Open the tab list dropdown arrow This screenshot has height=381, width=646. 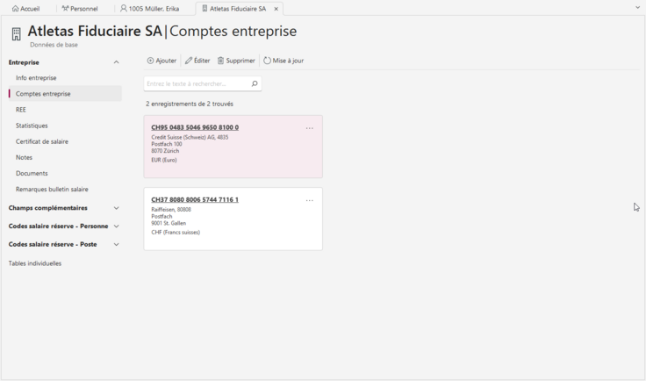coord(638,8)
